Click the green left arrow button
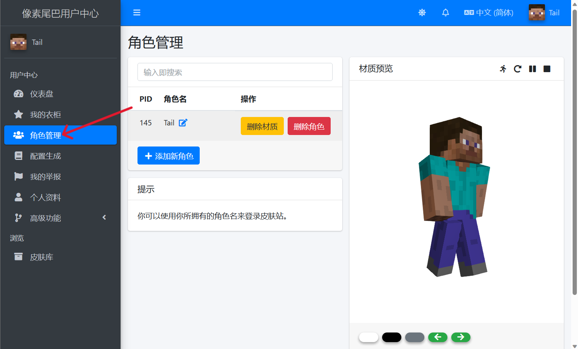The width and height of the screenshot is (578, 349). tap(438, 337)
